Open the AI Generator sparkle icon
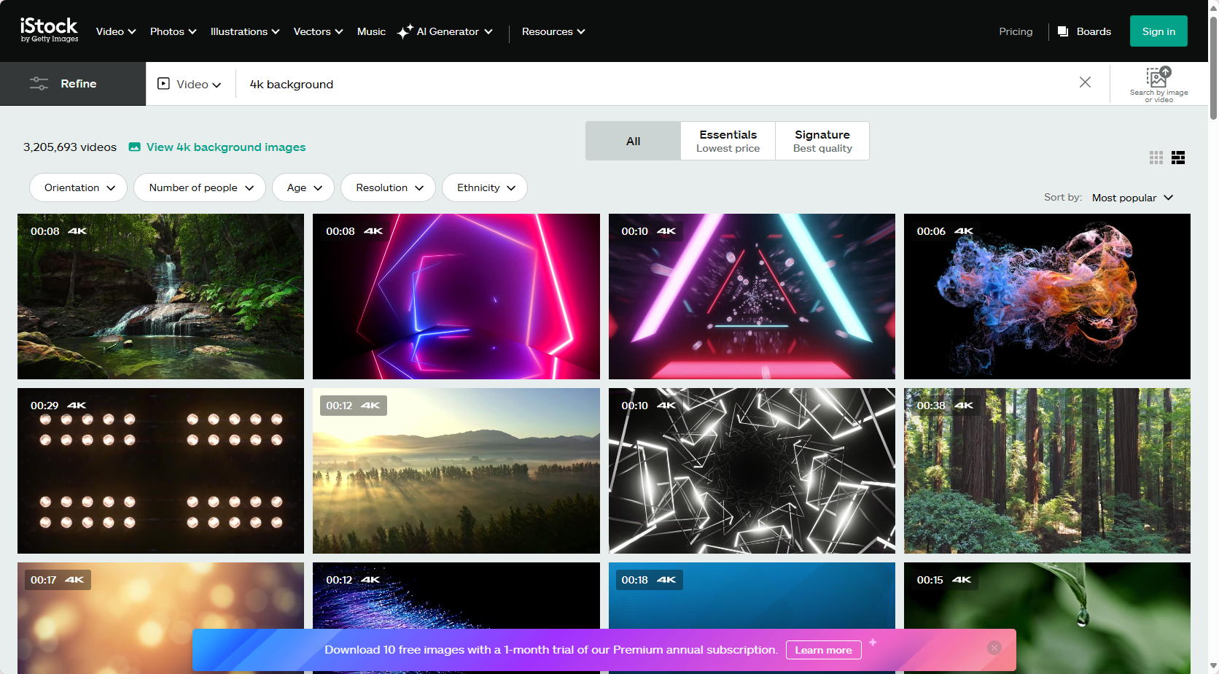 [x=405, y=31]
